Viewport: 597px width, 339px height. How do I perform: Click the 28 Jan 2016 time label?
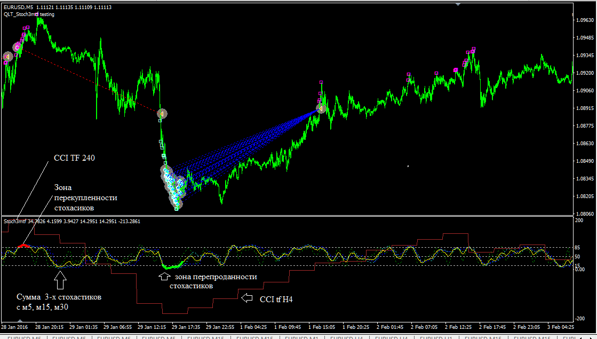(14, 327)
